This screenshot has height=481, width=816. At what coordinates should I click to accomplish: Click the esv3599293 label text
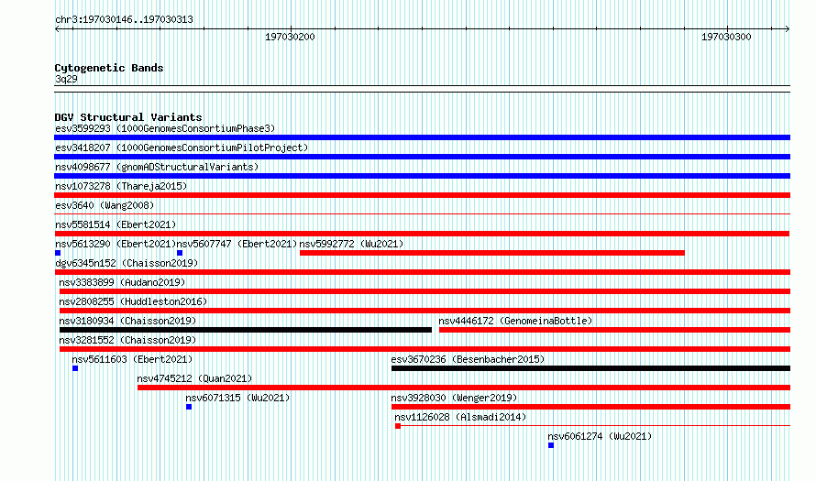click(165, 128)
